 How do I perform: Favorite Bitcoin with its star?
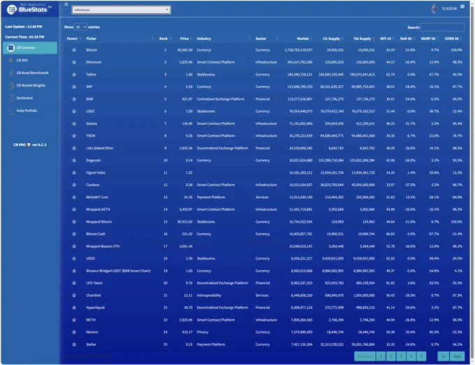(x=74, y=50)
